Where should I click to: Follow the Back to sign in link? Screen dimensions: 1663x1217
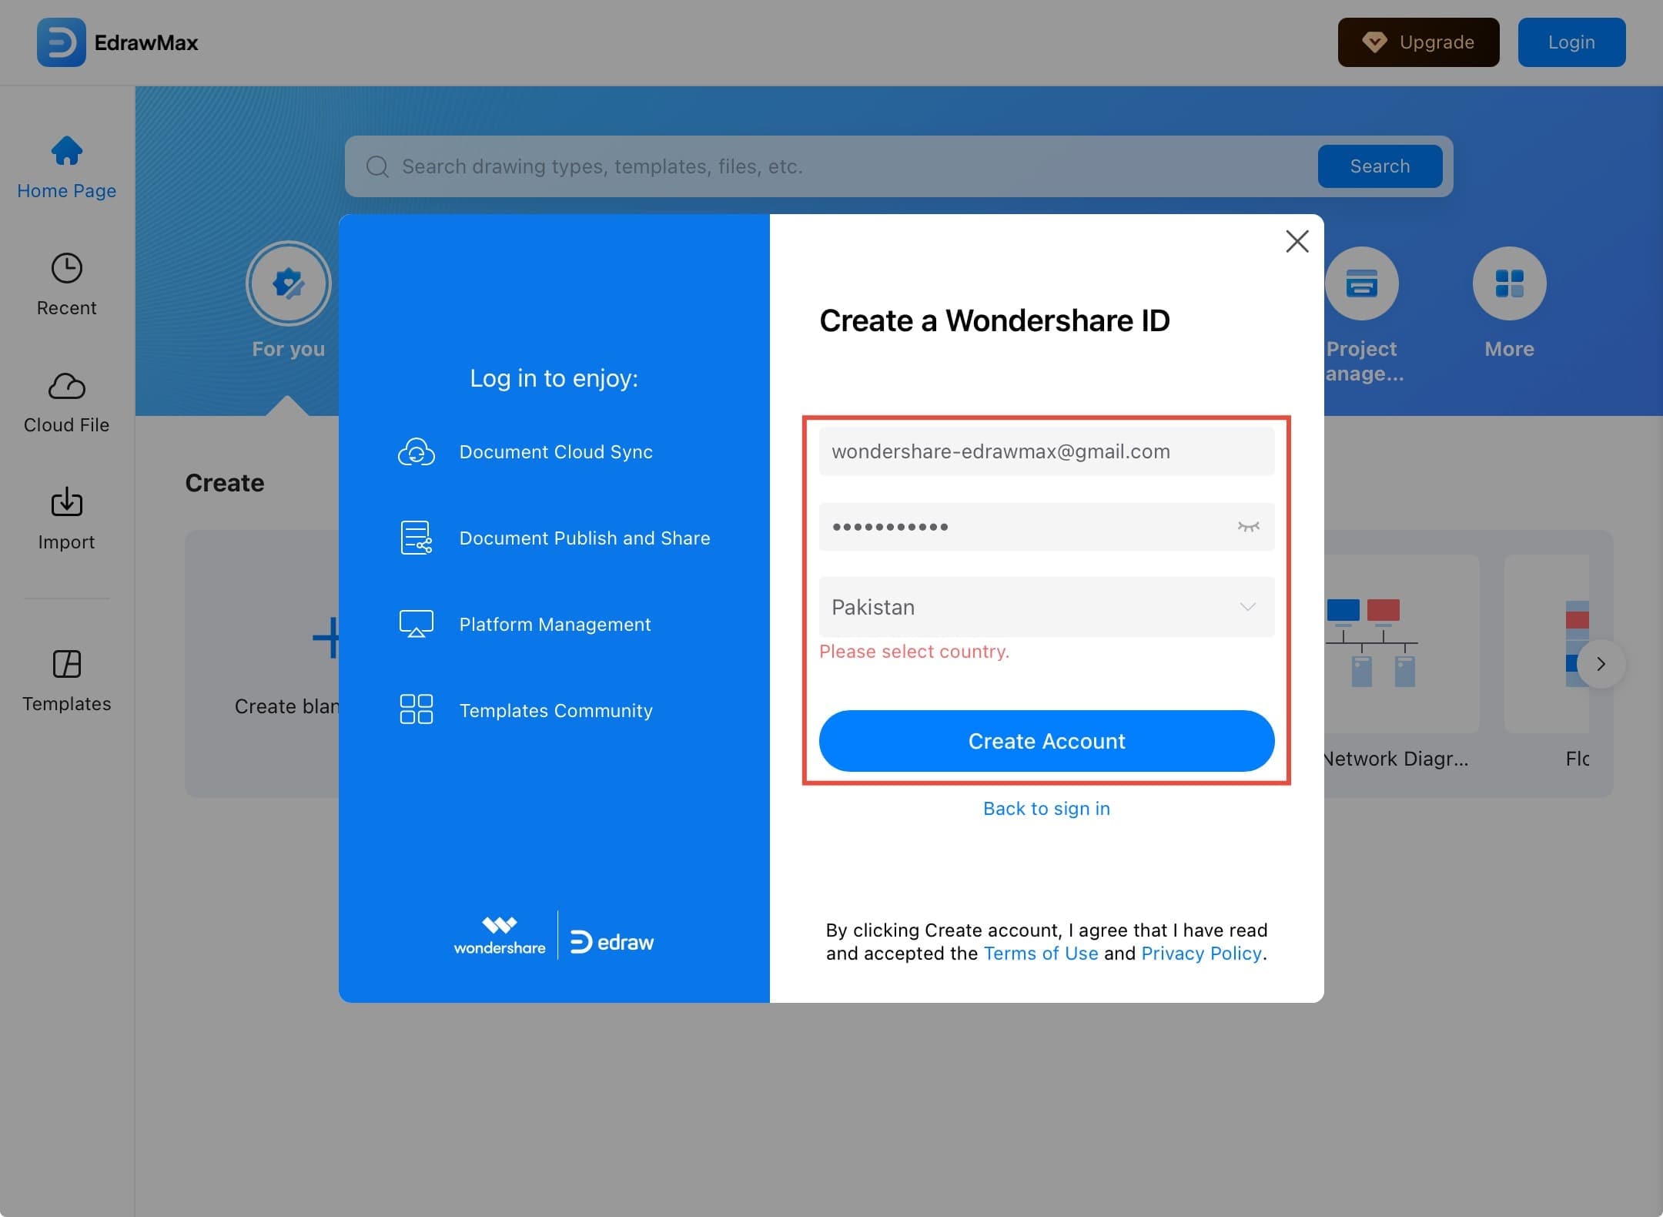pyautogui.click(x=1046, y=809)
